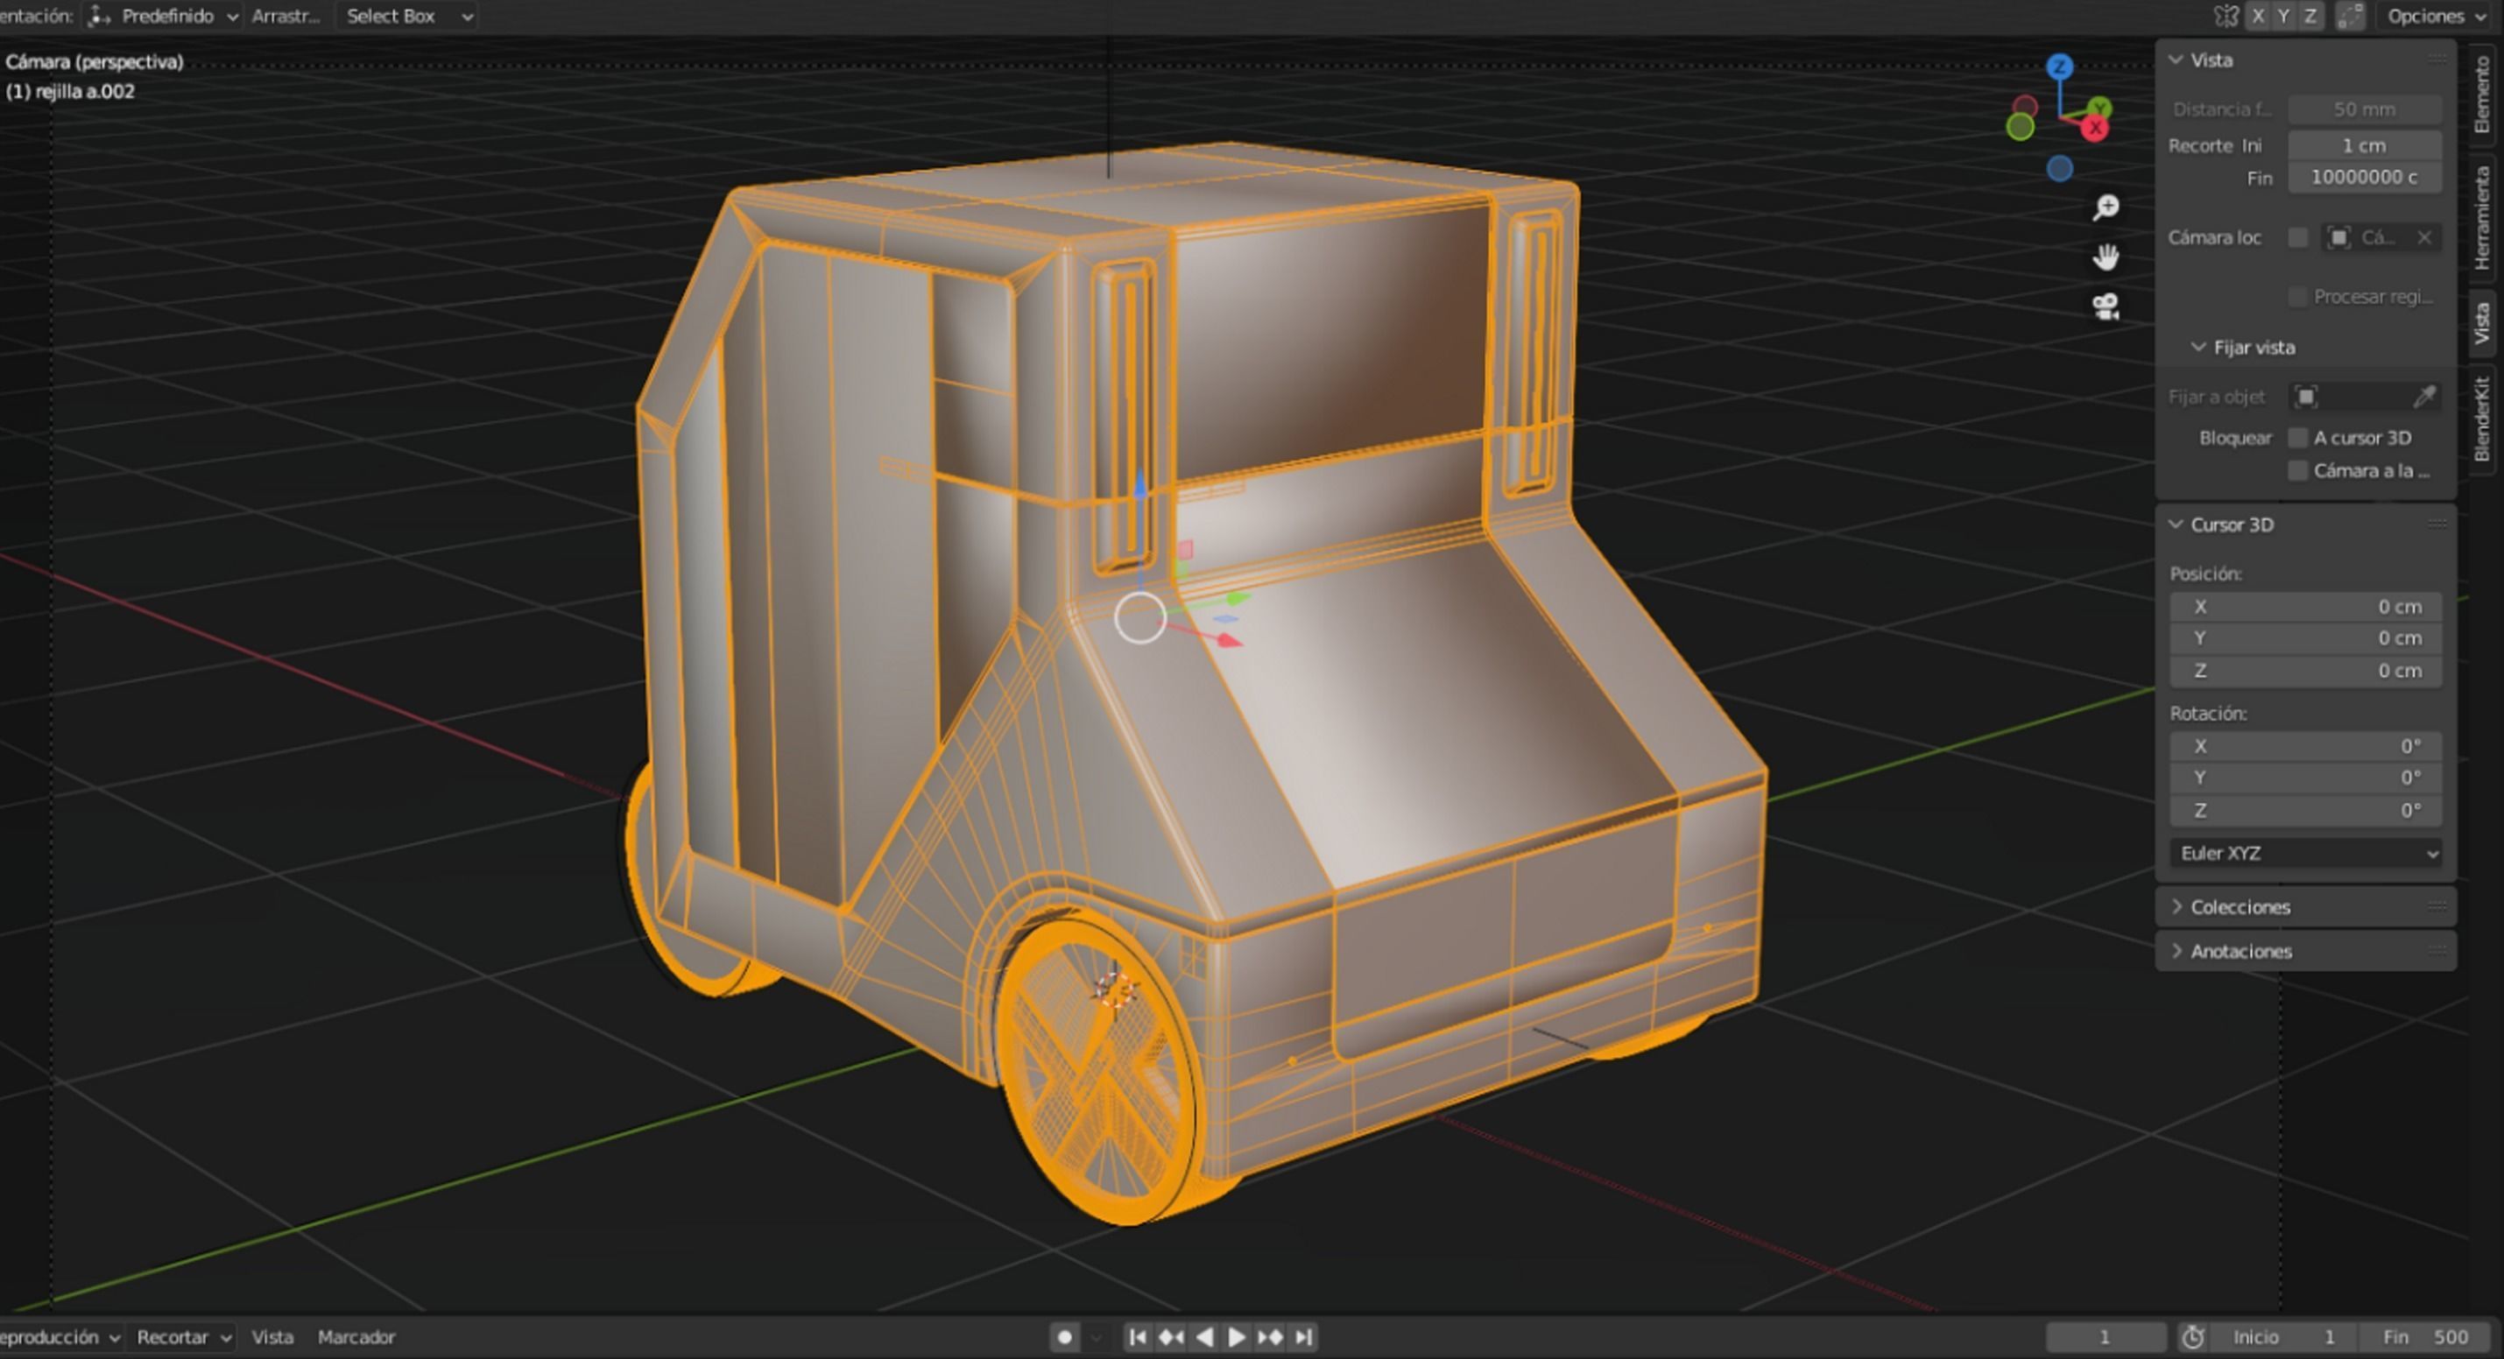
Task: Enable the A cursor 3D checkbox
Action: [2298, 438]
